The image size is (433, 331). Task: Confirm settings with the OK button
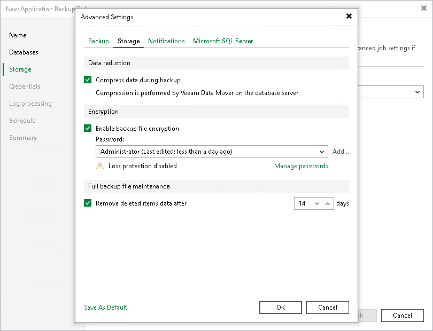coord(280,307)
